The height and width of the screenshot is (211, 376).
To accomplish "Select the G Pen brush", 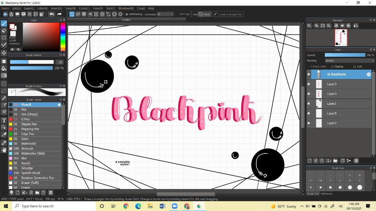I will 35,119.
